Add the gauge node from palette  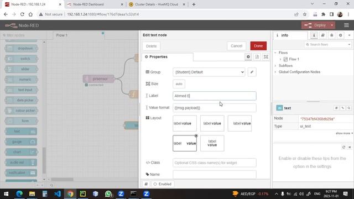21,142
